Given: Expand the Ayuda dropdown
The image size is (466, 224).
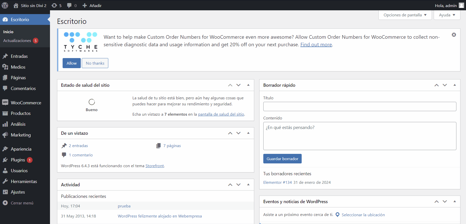Looking at the screenshot, I should tap(447, 15).
